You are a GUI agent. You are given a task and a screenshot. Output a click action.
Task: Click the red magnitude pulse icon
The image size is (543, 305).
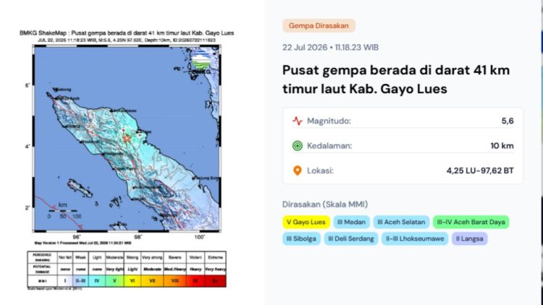click(297, 121)
